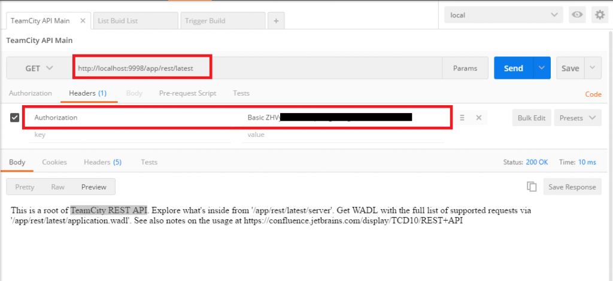Screen dimensions: 613x281
Task: Open manage environments gear icon
Action: 600,15
